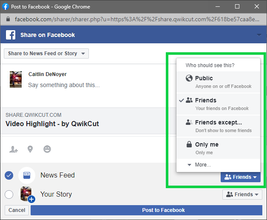Select the Your Story radio button

click(9, 195)
